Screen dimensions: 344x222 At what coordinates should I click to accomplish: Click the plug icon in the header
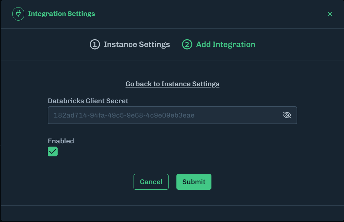click(18, 14)
